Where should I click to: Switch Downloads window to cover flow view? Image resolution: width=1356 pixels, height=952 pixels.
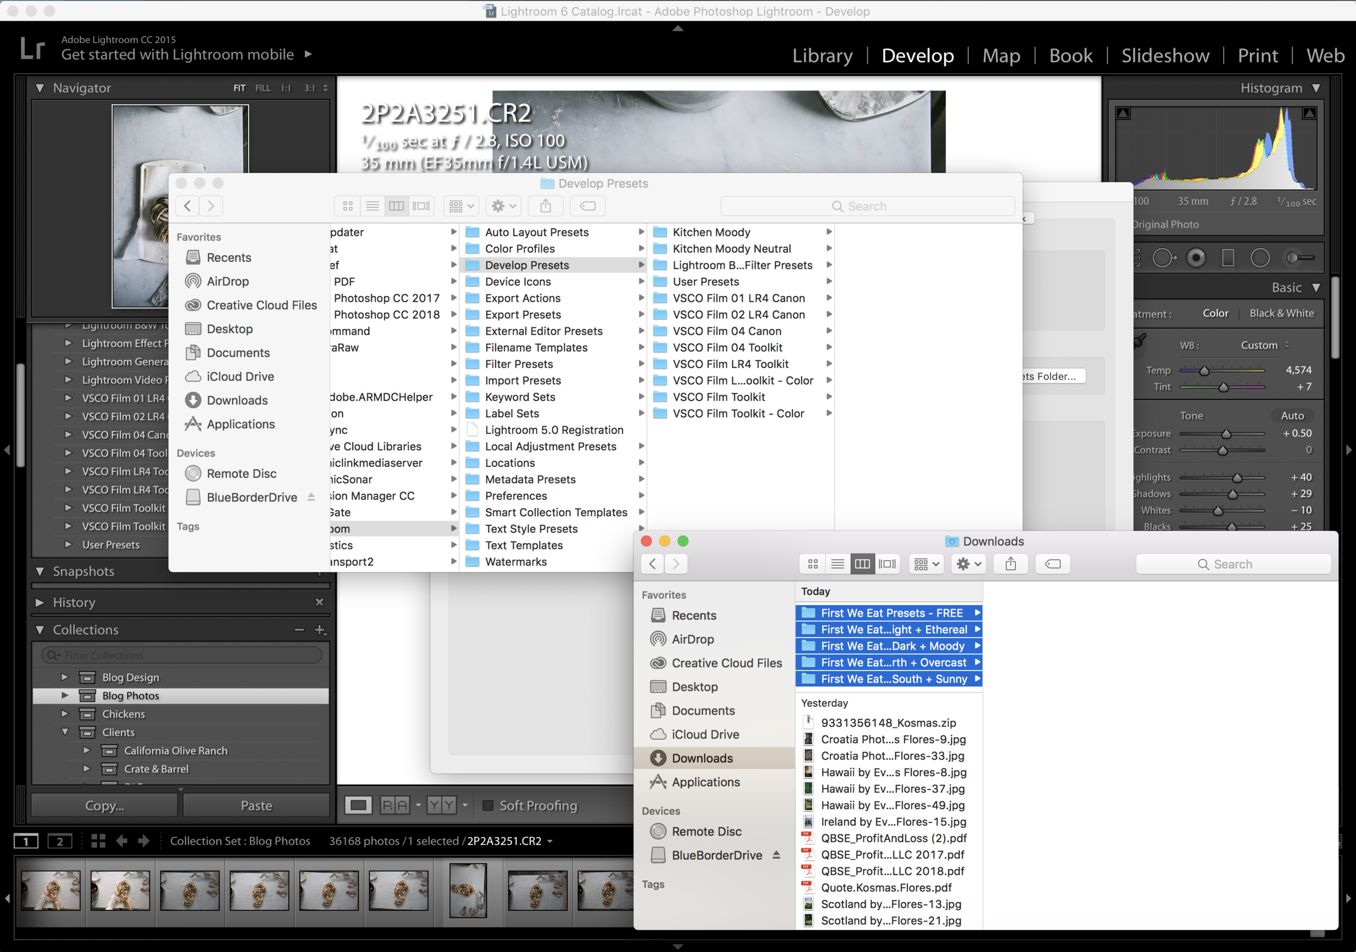click(887, 564)
